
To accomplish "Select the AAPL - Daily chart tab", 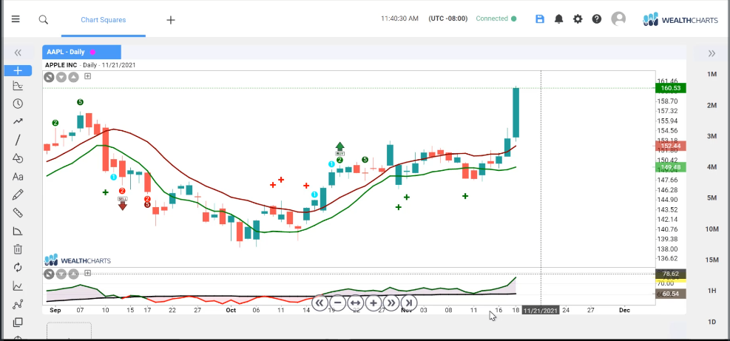I will point(81,53).
